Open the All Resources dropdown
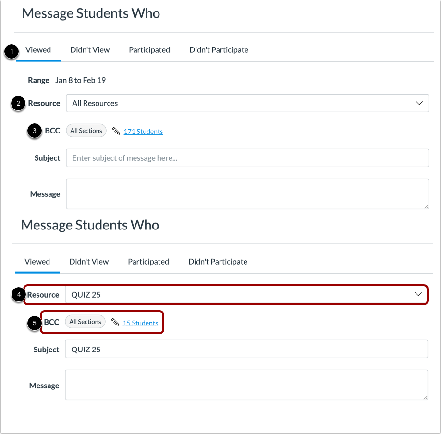This screenshot has height=434, width=441. click(x=246, y=103)
